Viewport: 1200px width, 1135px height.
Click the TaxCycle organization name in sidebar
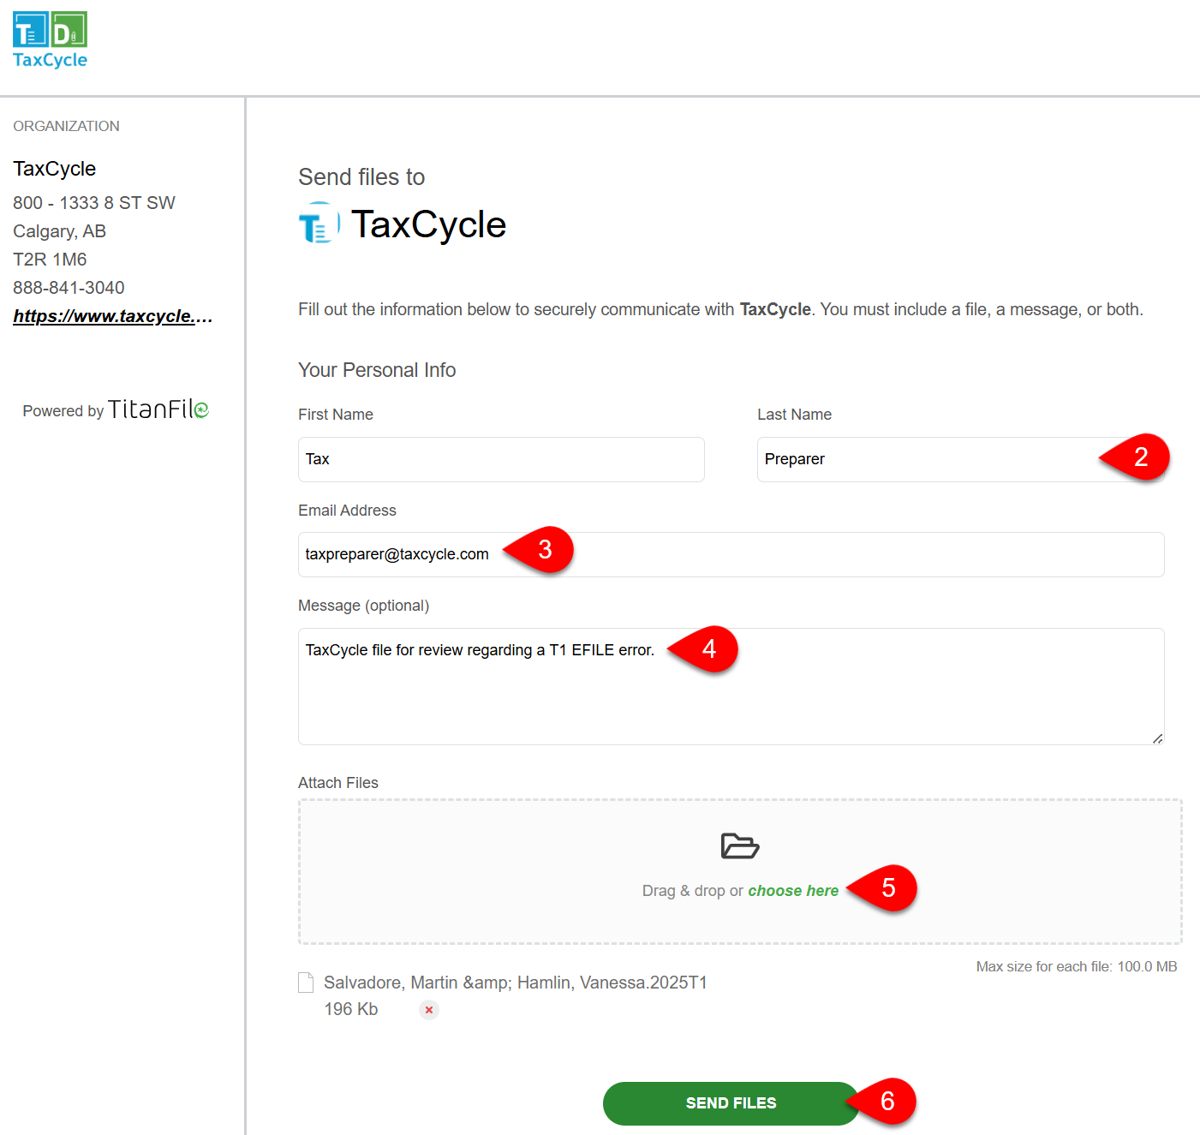click(x=54, y=169)
